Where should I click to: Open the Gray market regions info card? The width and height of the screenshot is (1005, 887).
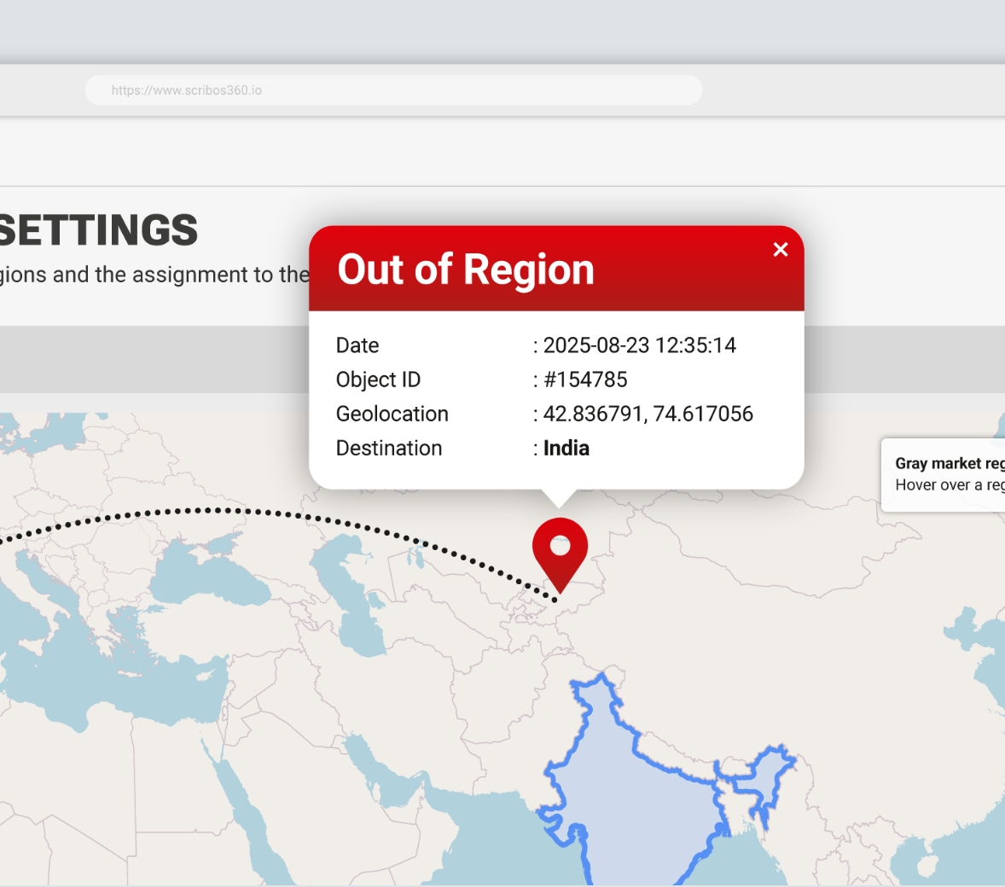[943, 475]
